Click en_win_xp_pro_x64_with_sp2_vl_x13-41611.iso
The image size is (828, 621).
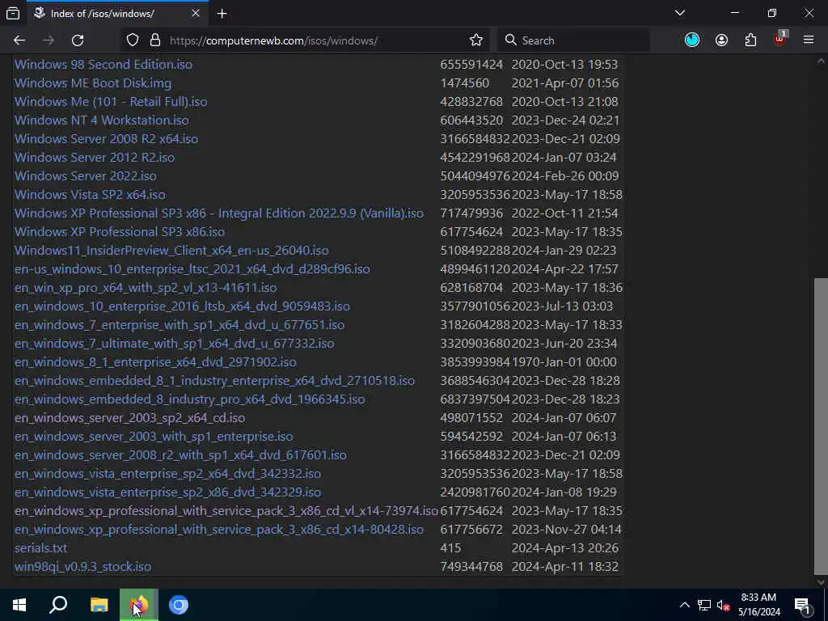(146, 287)
